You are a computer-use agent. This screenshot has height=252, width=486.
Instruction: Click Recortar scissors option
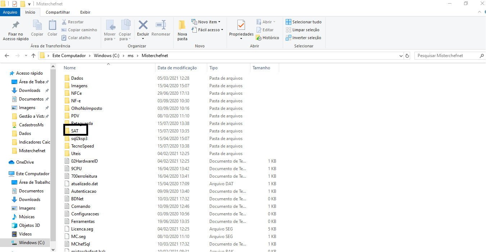coord(72,22)
